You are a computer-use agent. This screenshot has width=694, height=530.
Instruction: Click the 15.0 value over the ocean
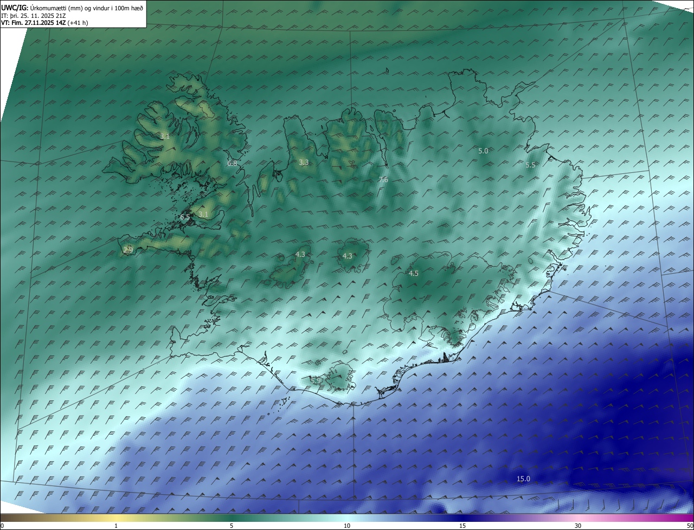(x=523, y=479)
